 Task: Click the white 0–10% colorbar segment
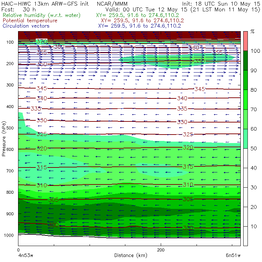[245, 236]
